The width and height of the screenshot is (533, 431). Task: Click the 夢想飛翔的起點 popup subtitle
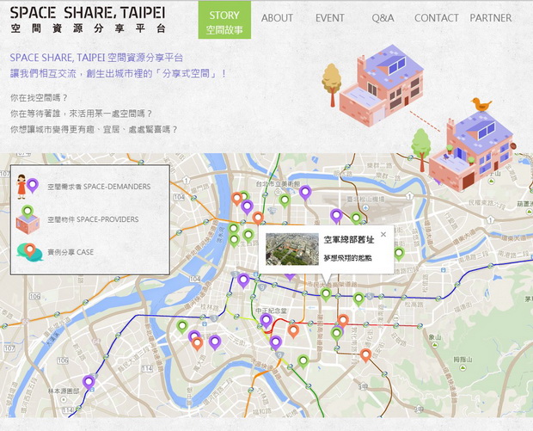[347, 258]
